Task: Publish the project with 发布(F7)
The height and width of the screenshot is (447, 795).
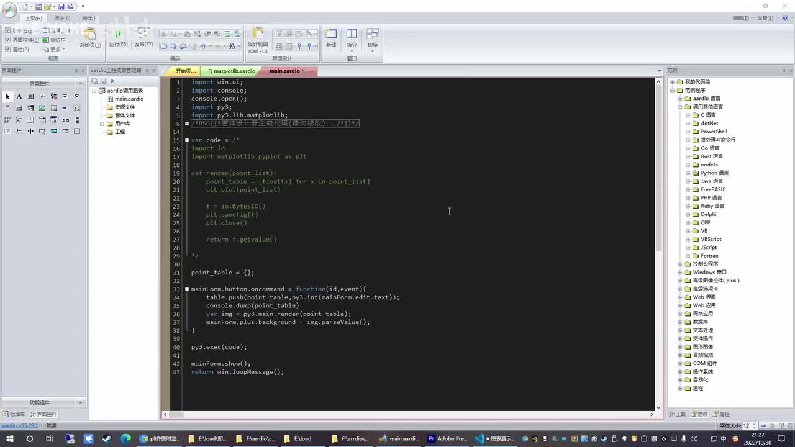Action: tap(143, 38)
